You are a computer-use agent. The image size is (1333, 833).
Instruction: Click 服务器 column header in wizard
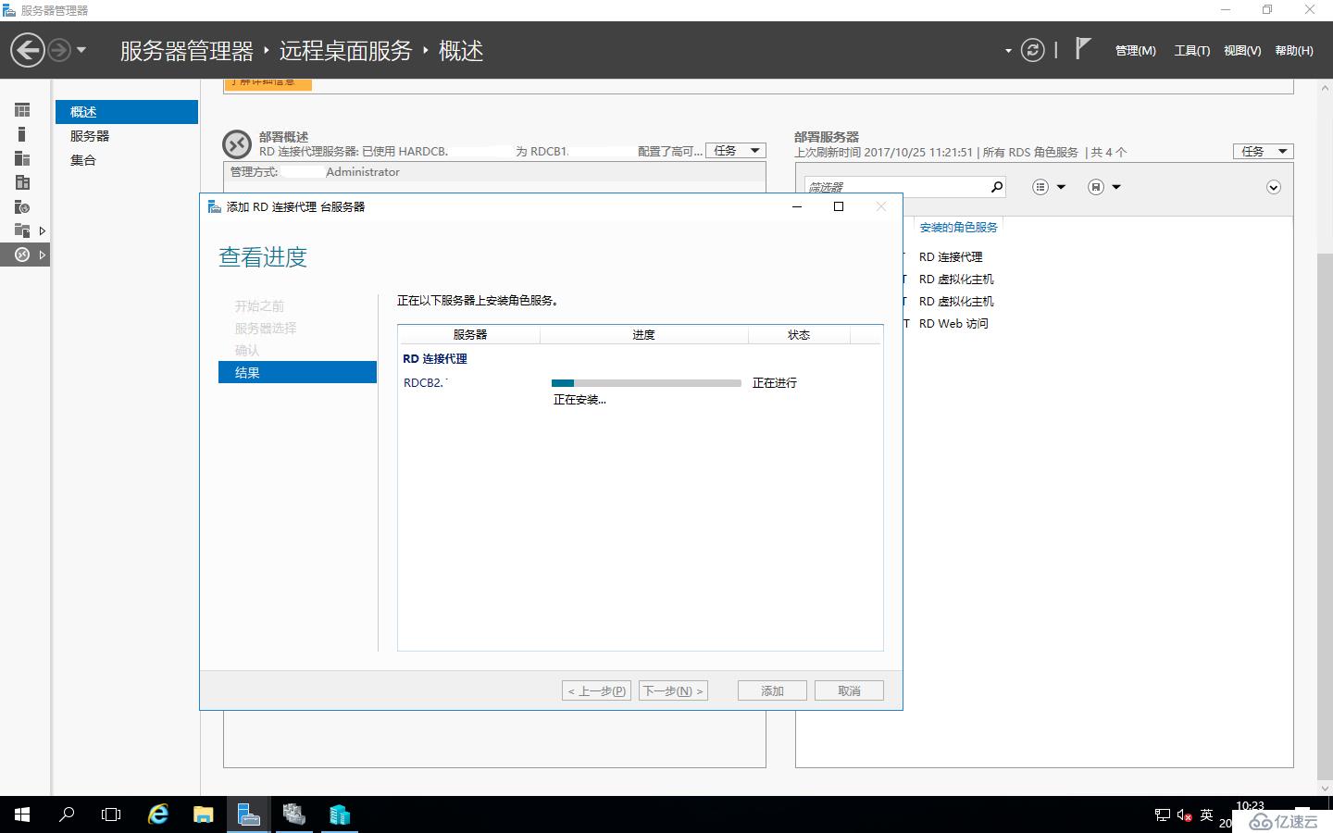coord(469,335)
